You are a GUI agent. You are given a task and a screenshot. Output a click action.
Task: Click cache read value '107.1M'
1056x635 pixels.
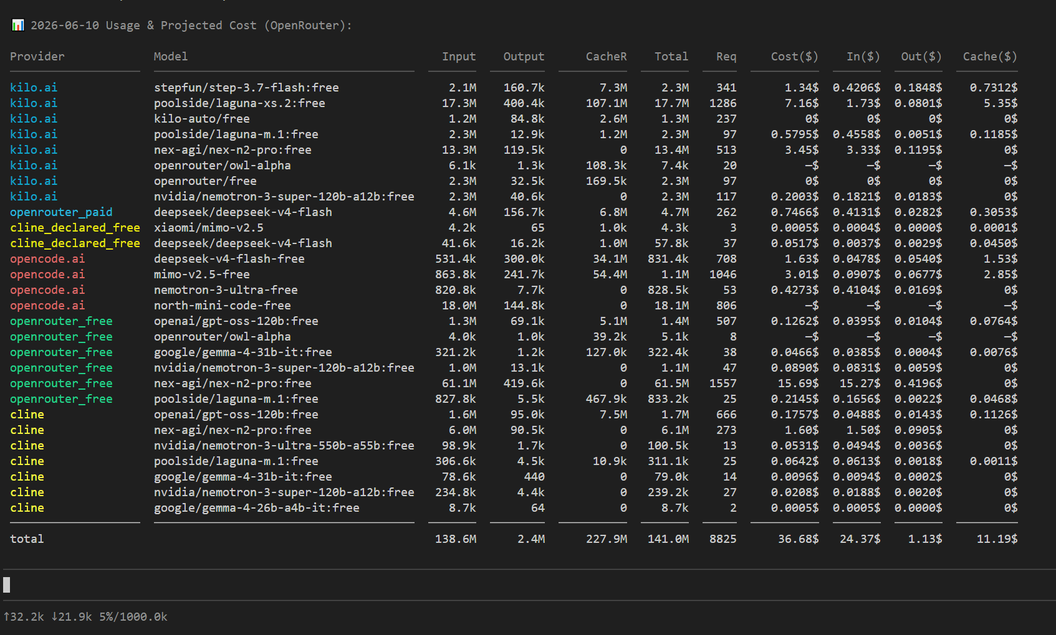point(606,103)
